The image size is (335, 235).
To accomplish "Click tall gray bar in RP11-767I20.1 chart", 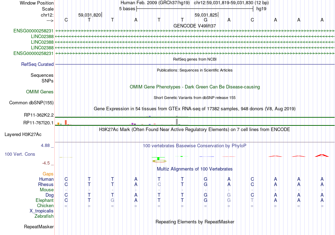I will click(x=177, y=122).
